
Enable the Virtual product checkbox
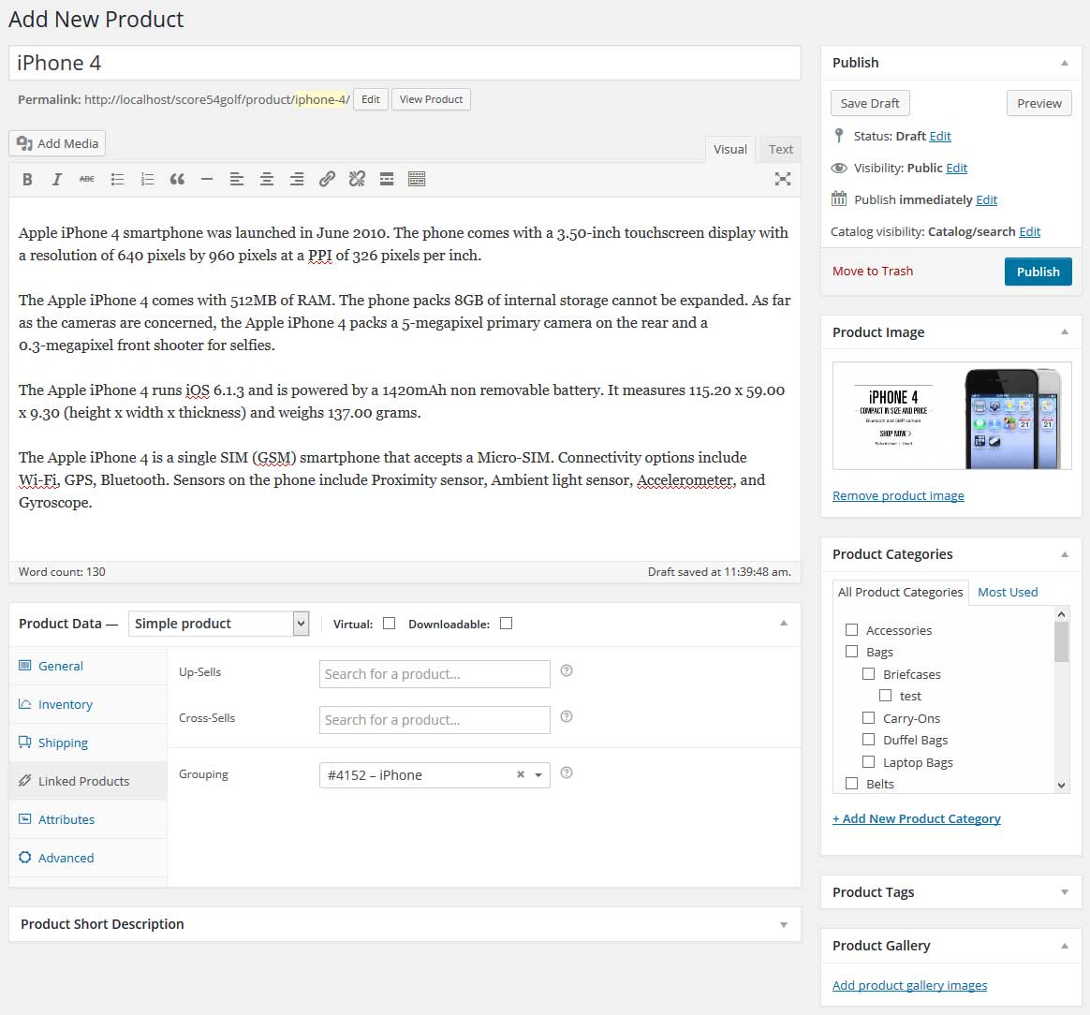[x=389, y=623]
